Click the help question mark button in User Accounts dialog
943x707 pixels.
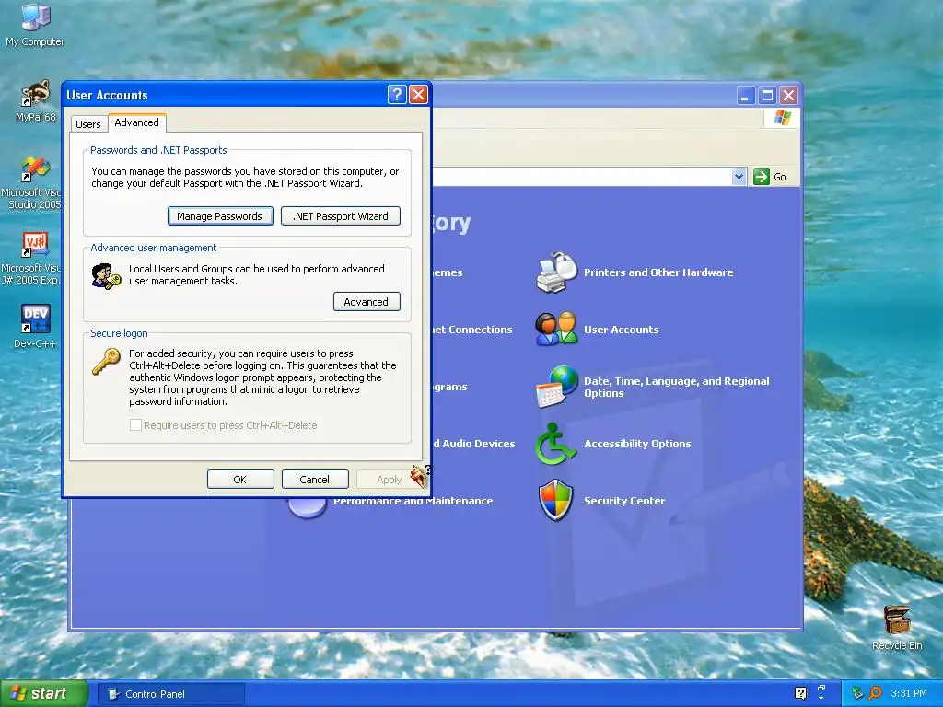397,95
